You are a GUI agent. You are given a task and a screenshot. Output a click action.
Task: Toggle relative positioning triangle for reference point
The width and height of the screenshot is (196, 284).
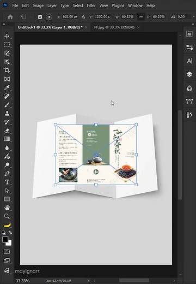(x=83, y=17)
